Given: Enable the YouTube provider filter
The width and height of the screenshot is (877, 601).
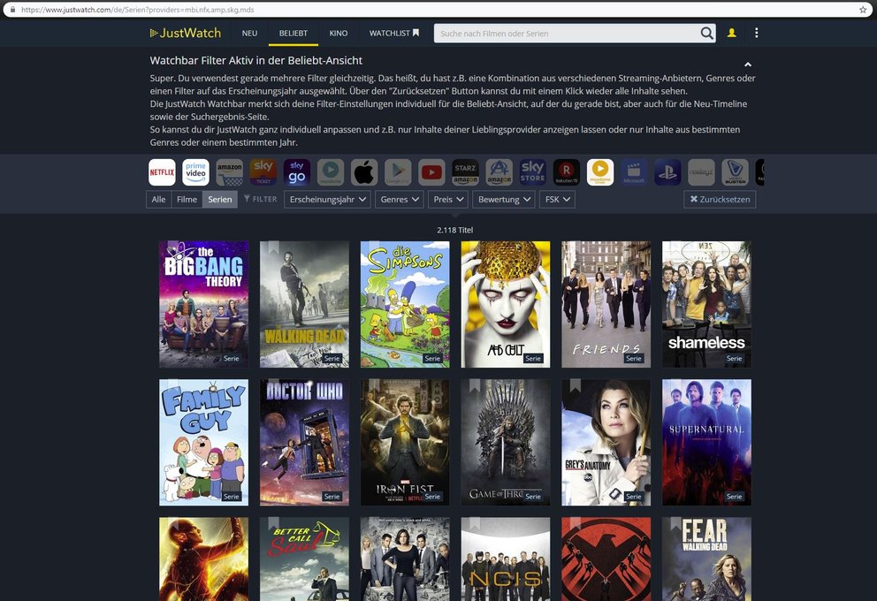Looking at the screenshot, I should 431,171.
